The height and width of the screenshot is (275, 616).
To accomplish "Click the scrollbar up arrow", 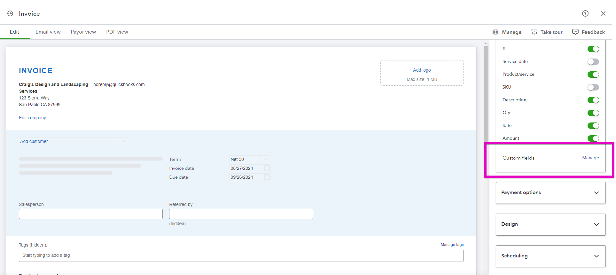I will 486,44.
